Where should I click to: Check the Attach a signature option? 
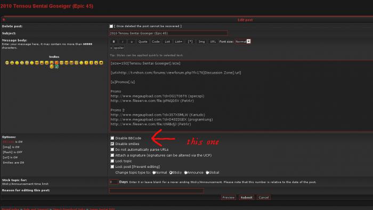coord(112,155)
